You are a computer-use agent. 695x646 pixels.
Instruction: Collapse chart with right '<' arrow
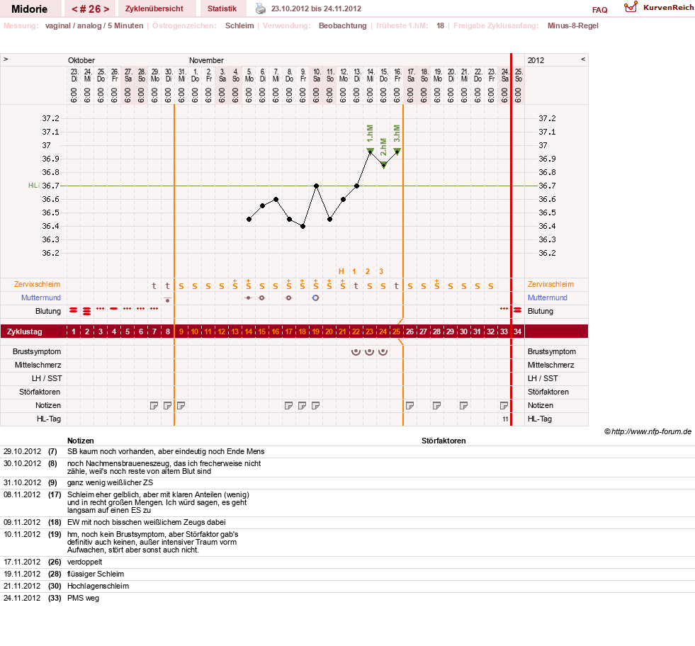pos(583,59)
